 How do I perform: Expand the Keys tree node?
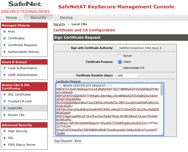pos(4,31)
